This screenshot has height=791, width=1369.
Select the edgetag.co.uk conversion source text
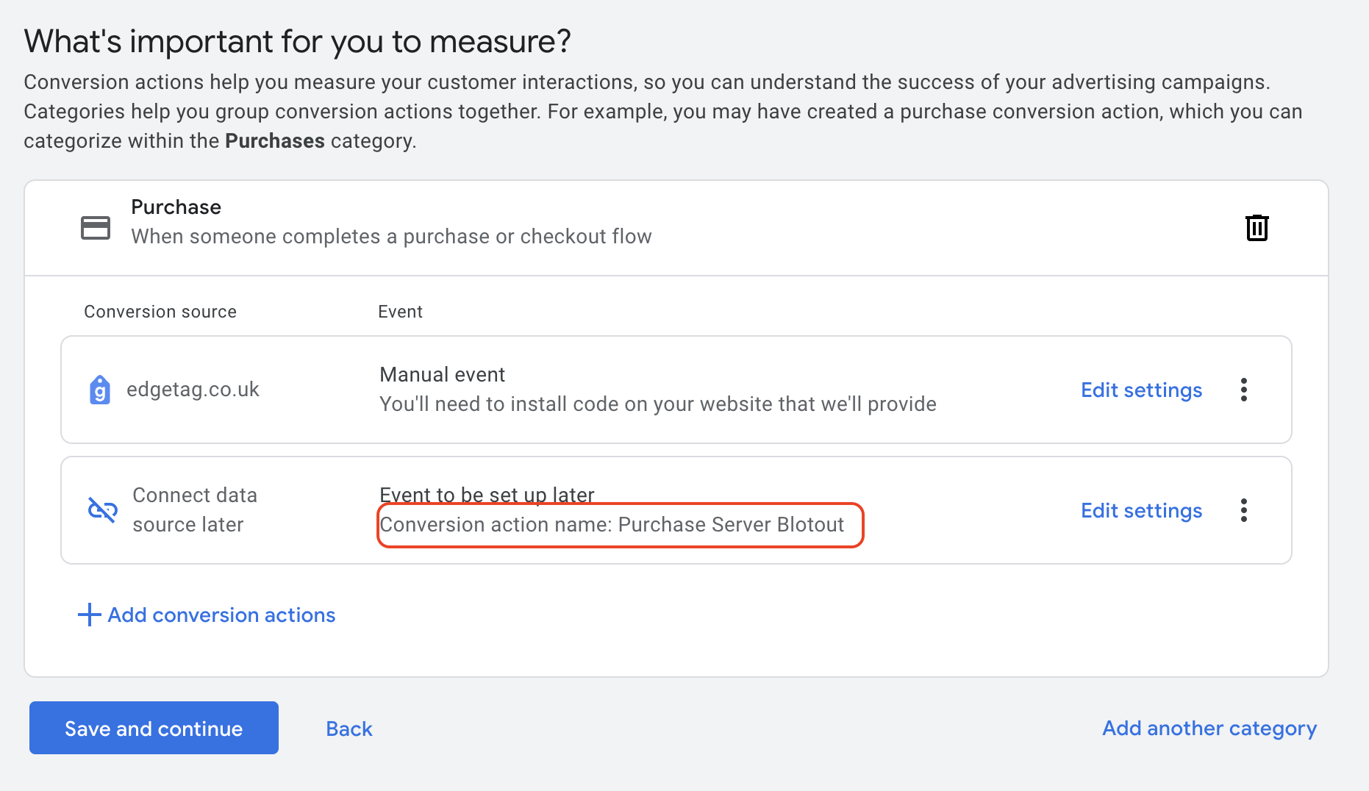click(x=193, y=390)
